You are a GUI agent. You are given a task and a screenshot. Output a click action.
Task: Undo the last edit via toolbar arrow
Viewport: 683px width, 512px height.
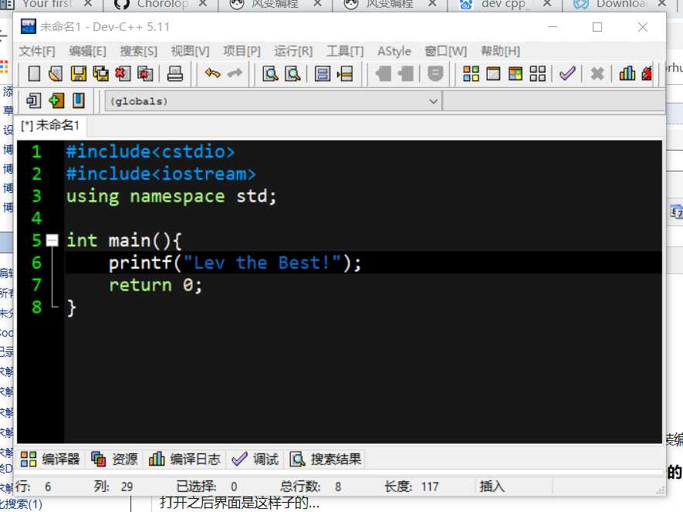[212, 73]
